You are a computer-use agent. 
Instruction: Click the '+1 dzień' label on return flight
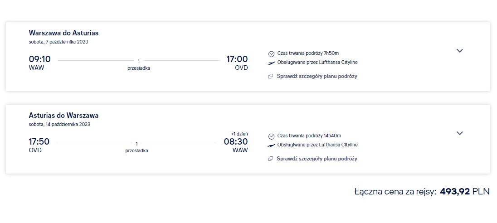[239, 134]
